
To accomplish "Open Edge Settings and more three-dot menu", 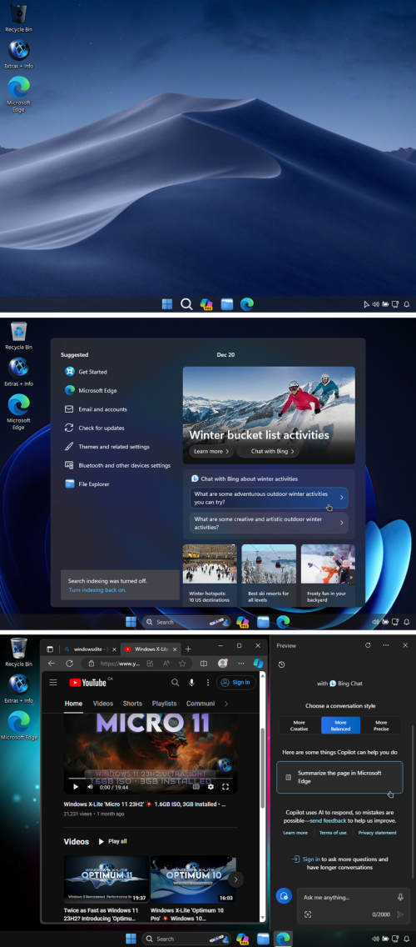I will coord(241,663).
